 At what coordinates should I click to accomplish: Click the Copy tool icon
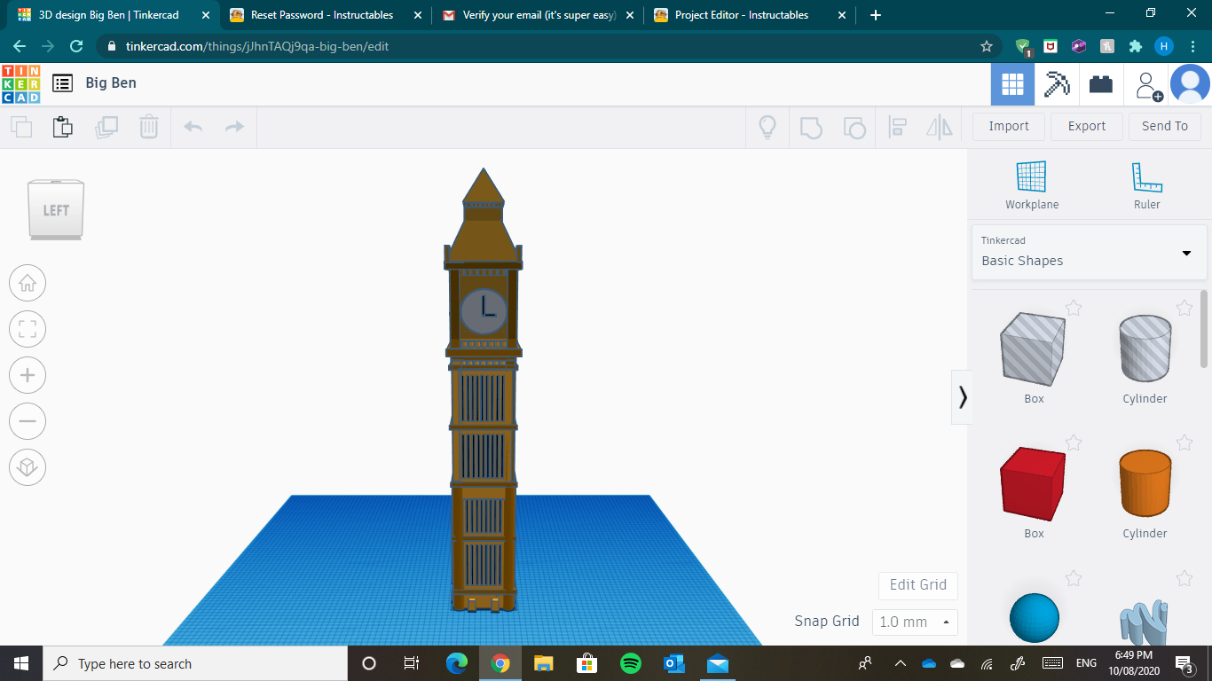[x=21, y=127]
